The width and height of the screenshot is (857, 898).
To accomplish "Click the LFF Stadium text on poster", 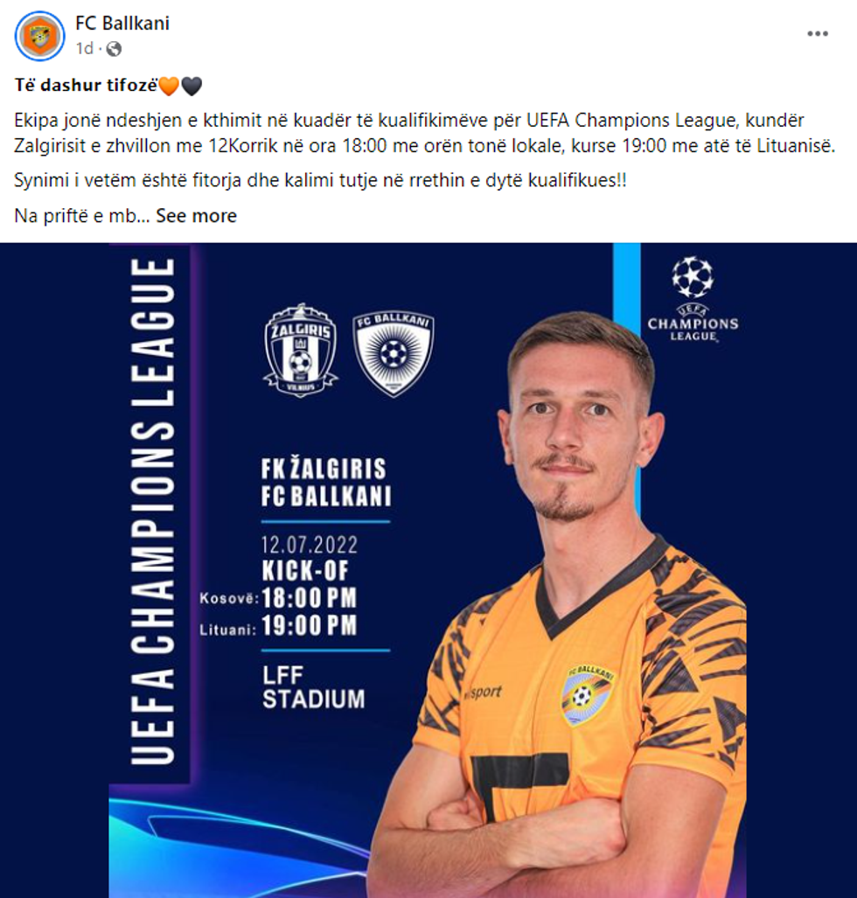I will 313,687.
